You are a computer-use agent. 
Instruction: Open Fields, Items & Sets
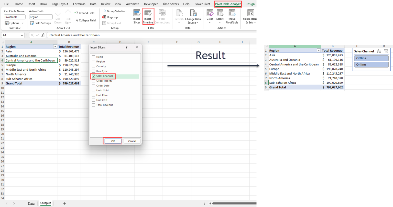[250, 17]
